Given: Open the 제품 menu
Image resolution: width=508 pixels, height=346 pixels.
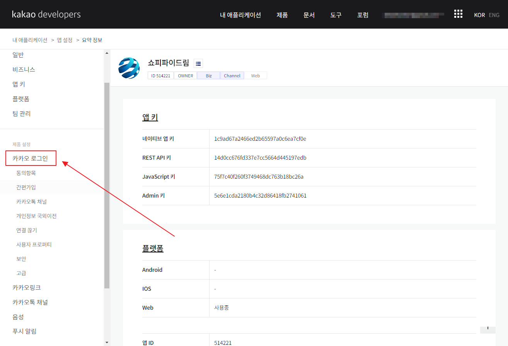Looking at the screenshot, I should click(x=282, y=15).
